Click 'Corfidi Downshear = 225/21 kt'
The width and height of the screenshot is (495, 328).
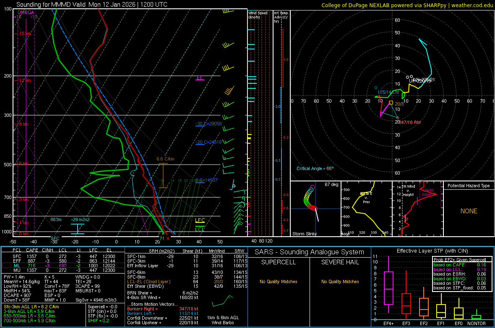point(163,318)
